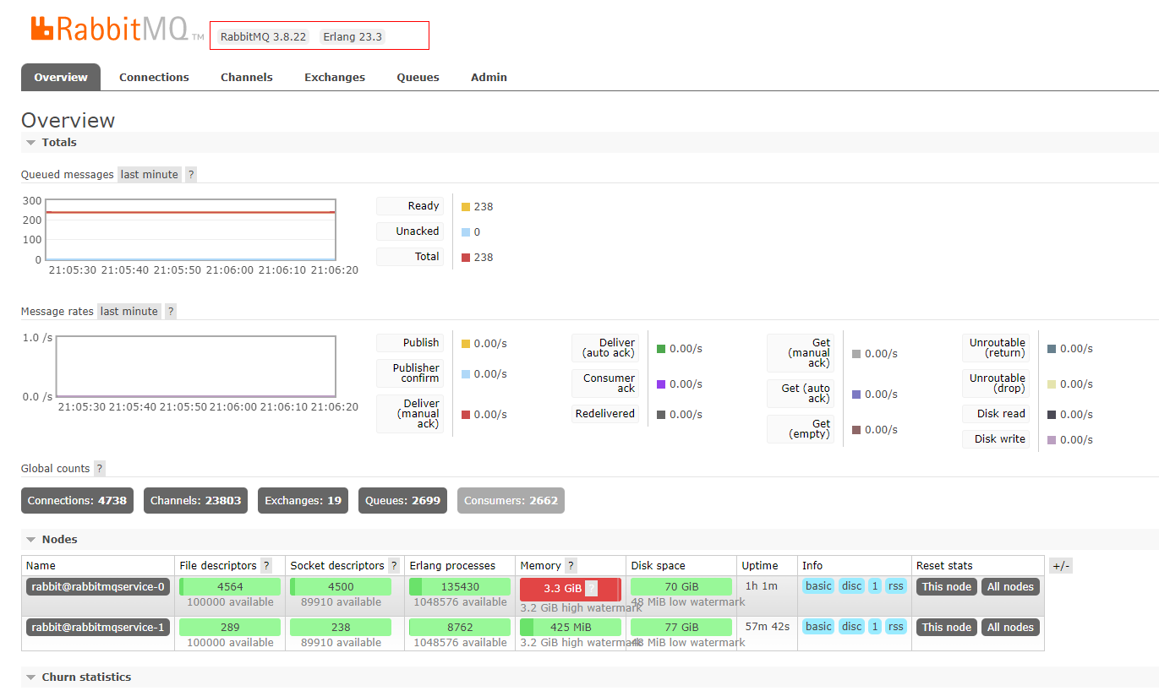Screen dimensions: 1159x691
Task: Click help icon next to File descriptors
Action: (x=266, y=565)
